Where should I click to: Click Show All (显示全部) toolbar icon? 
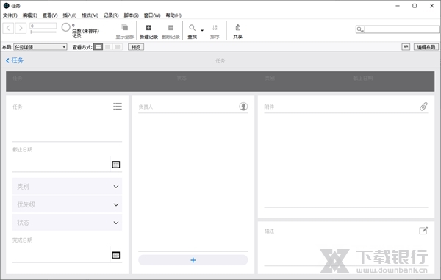pyautogui.click(x=125, y=31)
